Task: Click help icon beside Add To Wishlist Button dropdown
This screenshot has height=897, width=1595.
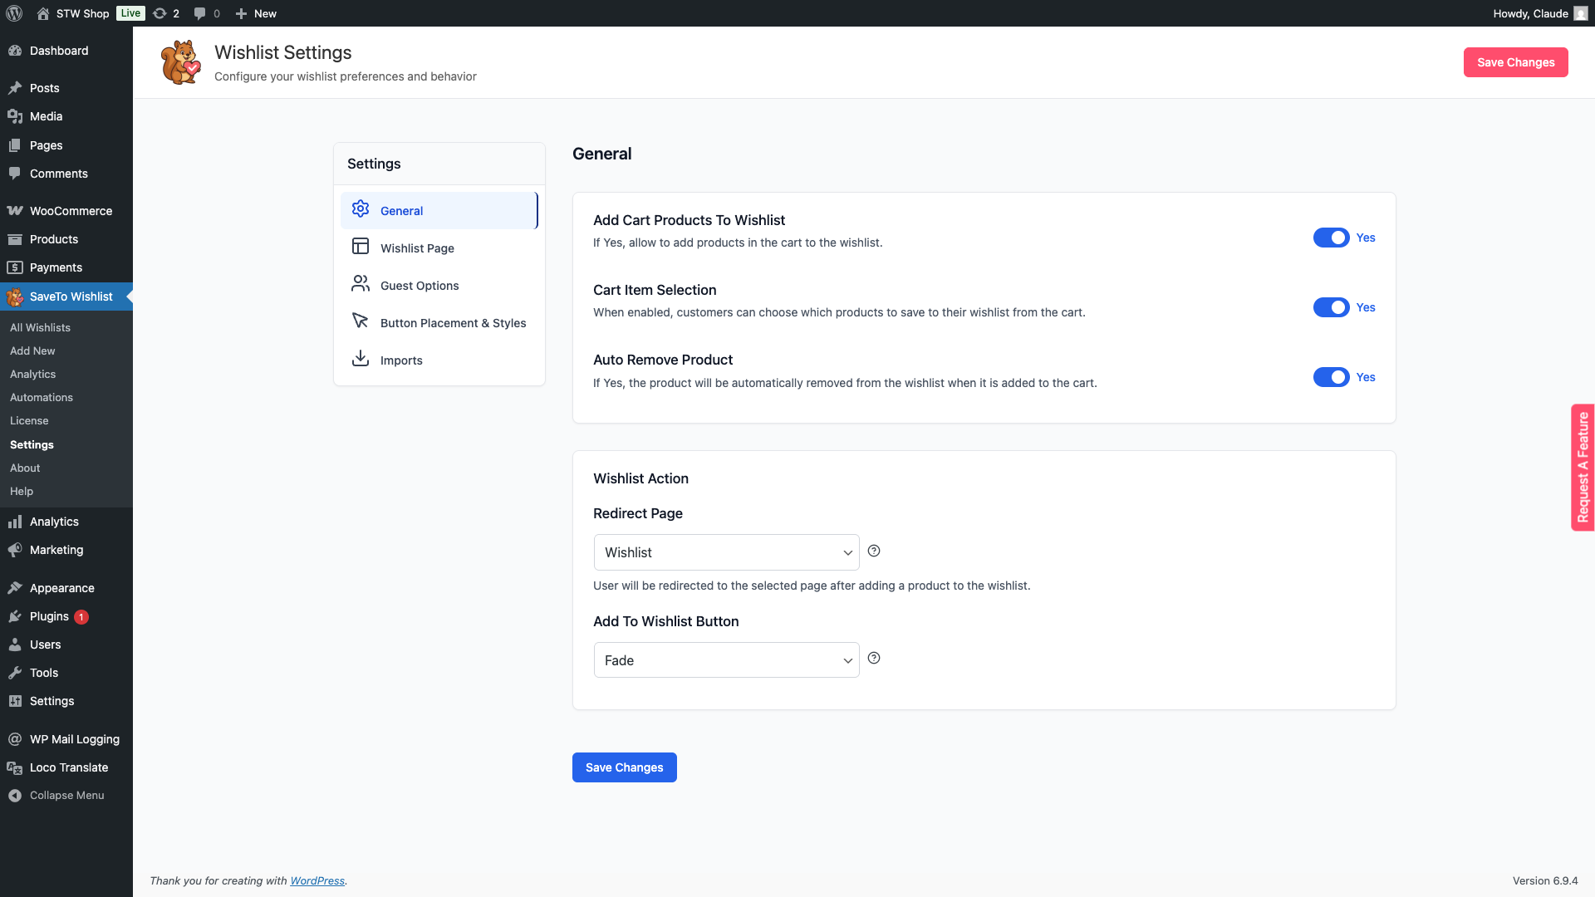Action: [x=874, y=658]
